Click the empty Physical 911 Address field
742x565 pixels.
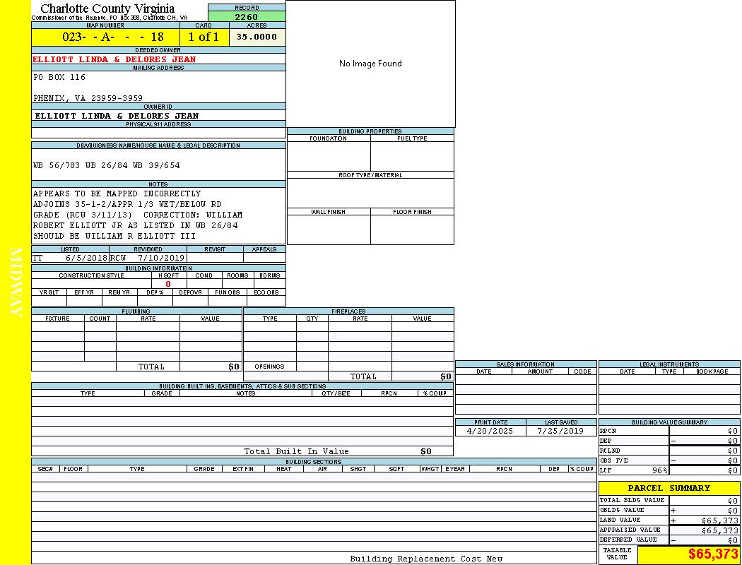click(158, 133)
